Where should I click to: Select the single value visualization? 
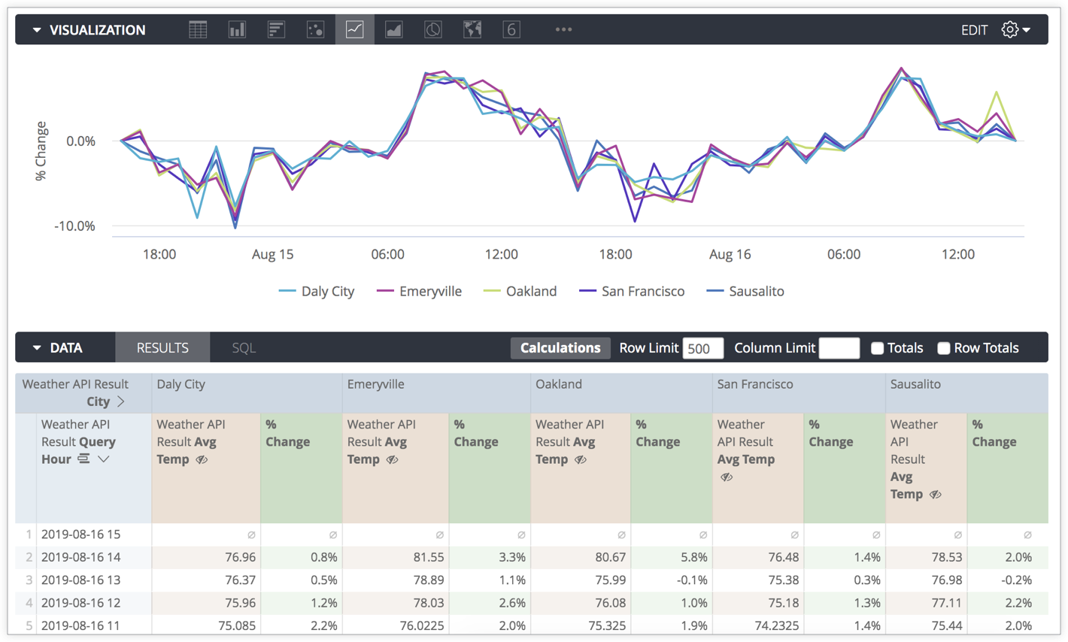(x=511, y=29)
